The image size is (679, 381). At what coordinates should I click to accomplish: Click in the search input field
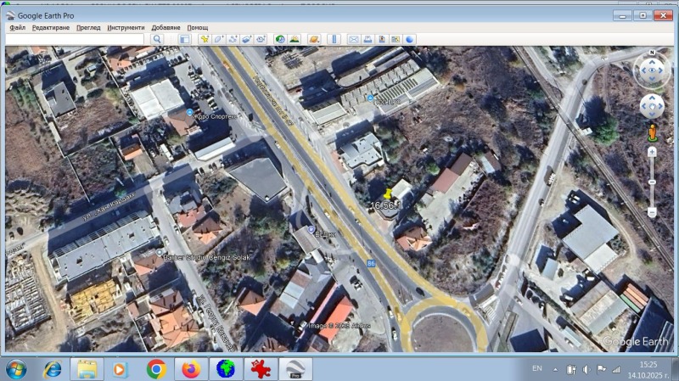coord(76,39)
